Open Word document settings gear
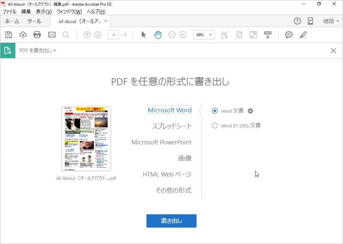343x244 pixels. pos(250,111)
